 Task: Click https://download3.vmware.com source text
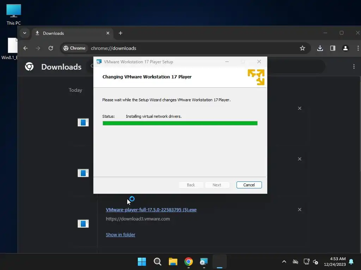(138, 219)
